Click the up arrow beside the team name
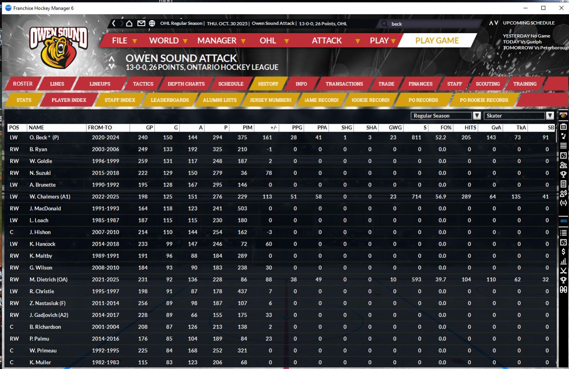 (112, 59)
